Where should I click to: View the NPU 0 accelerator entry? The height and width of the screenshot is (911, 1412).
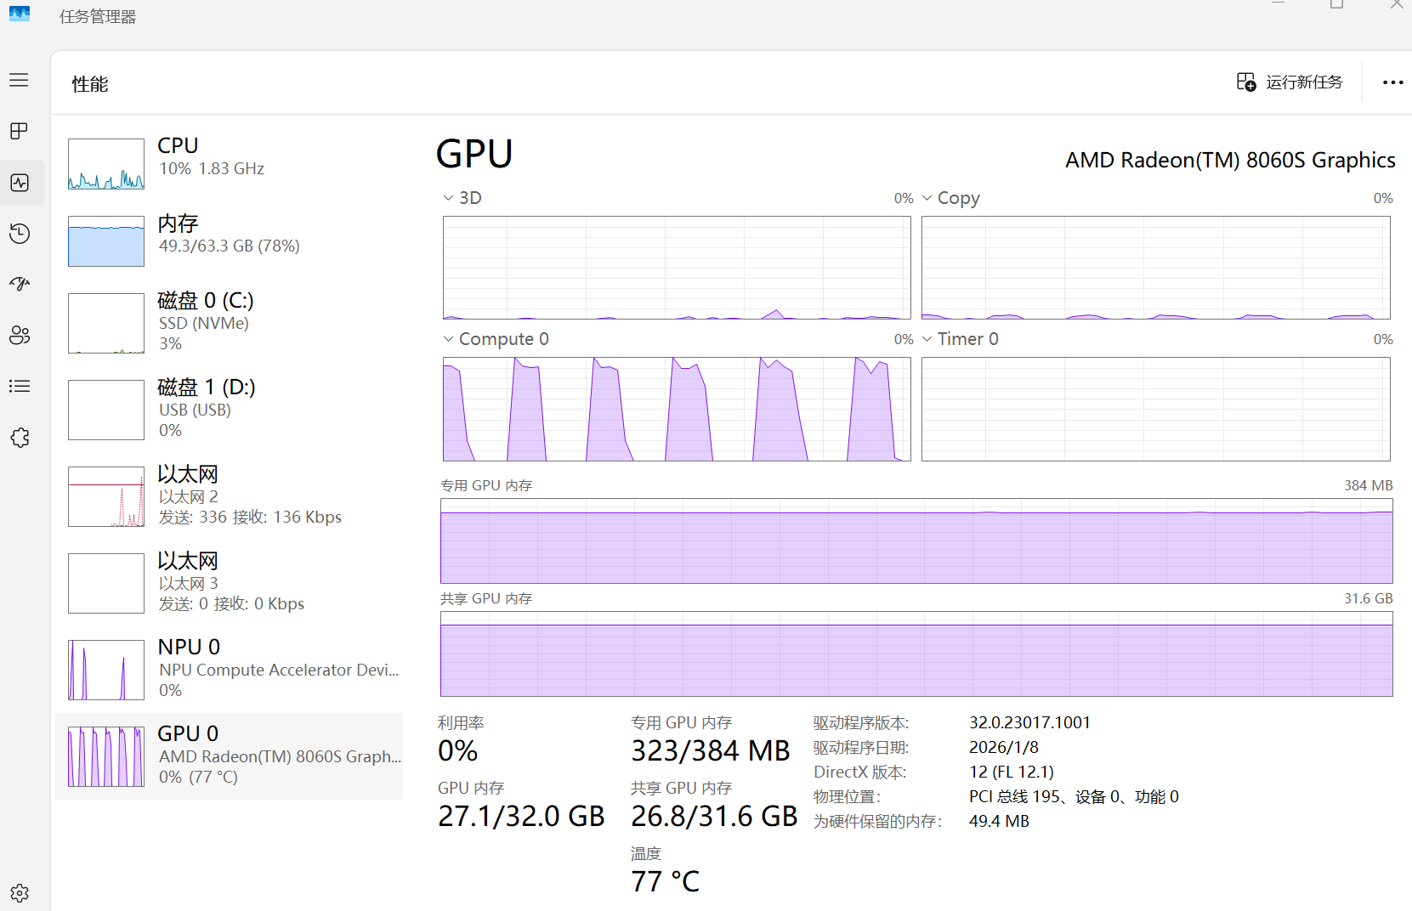230,668
